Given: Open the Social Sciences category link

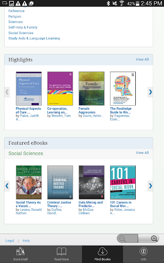Looking at the screenshot, I should point(21,33).
